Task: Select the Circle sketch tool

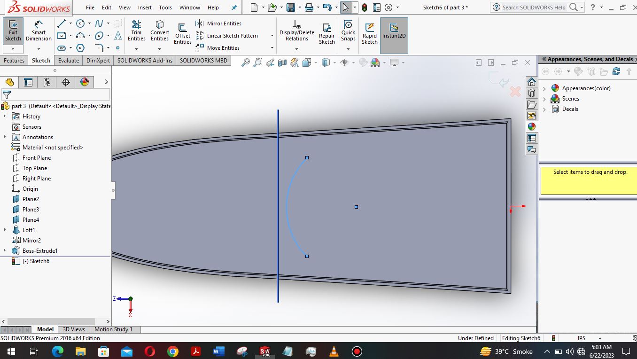Action: tap(80, 23)
